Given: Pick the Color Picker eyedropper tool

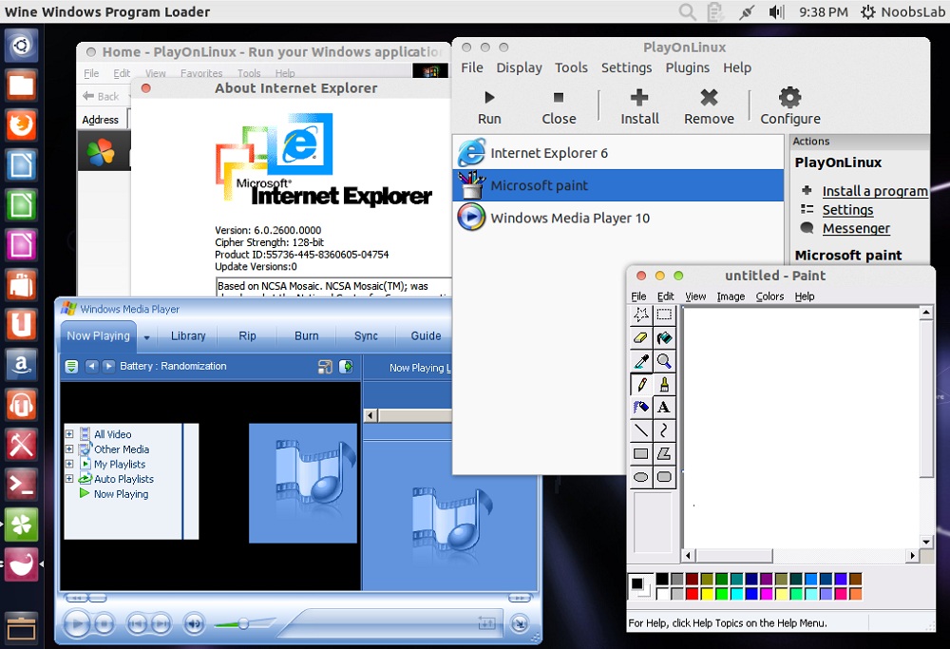Looking at the screenshot, I should click(641, 361).
